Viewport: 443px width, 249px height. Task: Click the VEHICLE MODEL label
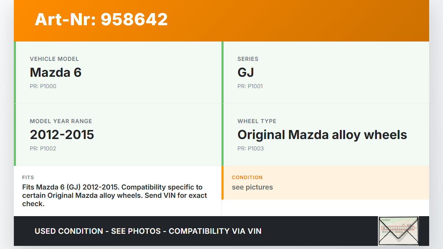point(54,59)
